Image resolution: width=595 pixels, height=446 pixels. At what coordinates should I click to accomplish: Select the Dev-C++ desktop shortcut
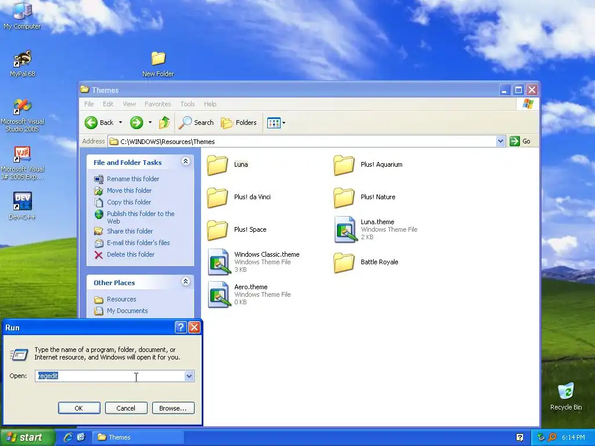[x=22, y=206]
